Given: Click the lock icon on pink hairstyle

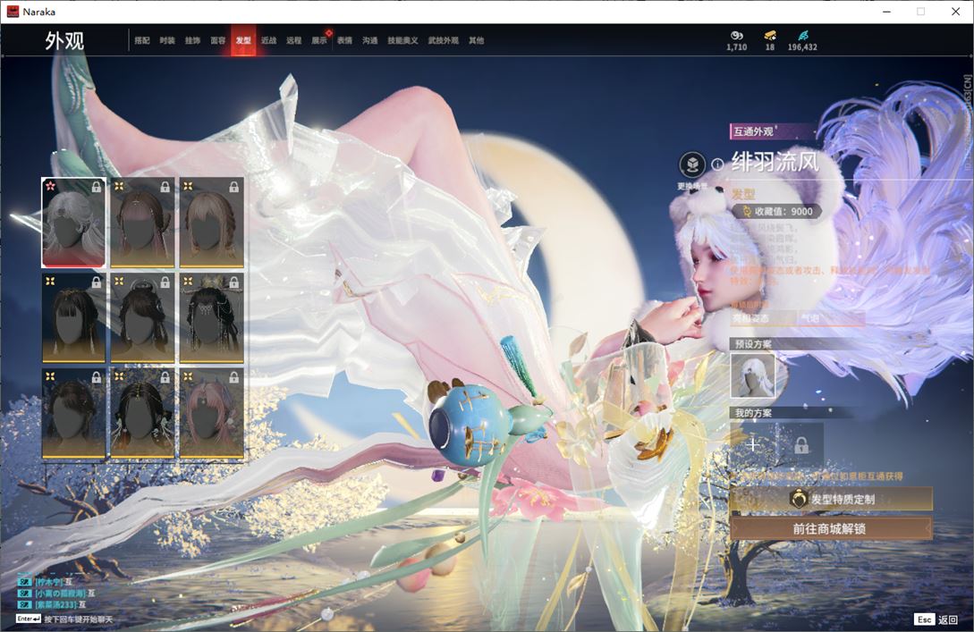Looking at the screenshot, I should coord(233,377).
